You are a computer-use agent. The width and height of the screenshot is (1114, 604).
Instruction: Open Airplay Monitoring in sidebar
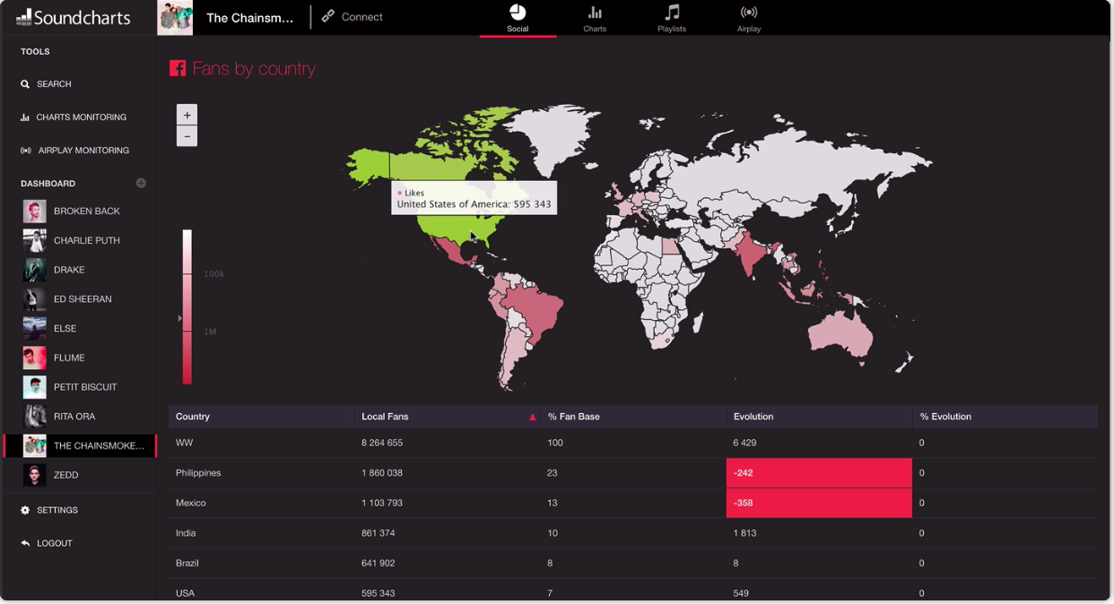74,151
